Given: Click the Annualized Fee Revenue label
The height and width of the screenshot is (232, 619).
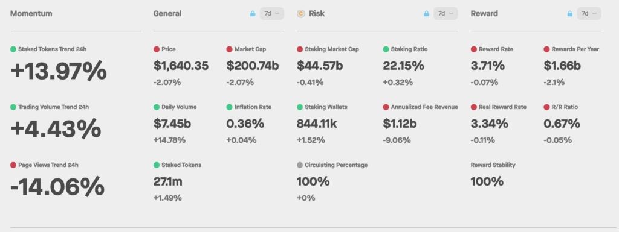Looking at the screenshot, I should [x=424, y=107].
